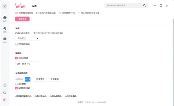Image resolution: width=174 pixels, height=106 pixels.
Task: Click the 快捷键 section heading
Action: [x=19, y=53]
